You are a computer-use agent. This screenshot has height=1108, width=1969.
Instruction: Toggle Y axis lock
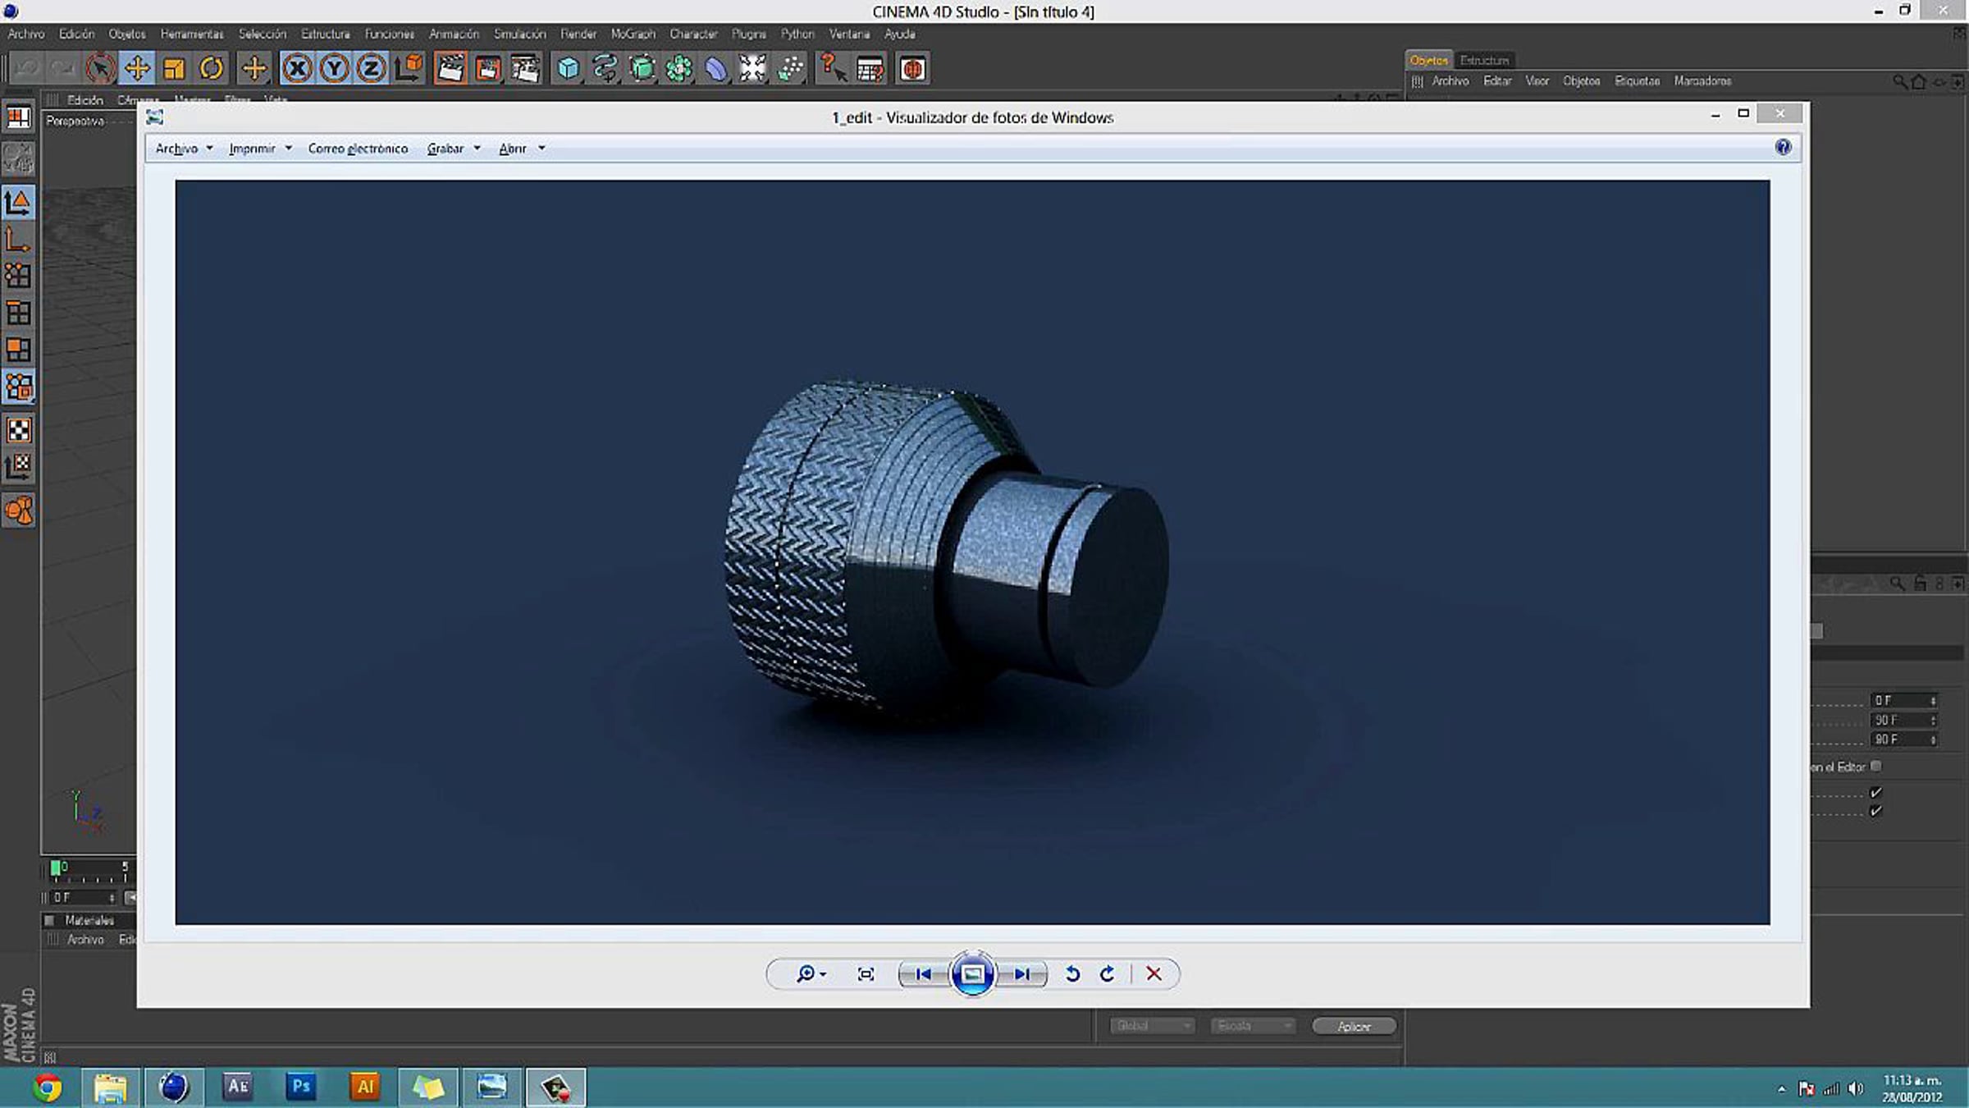coord(334,68)
